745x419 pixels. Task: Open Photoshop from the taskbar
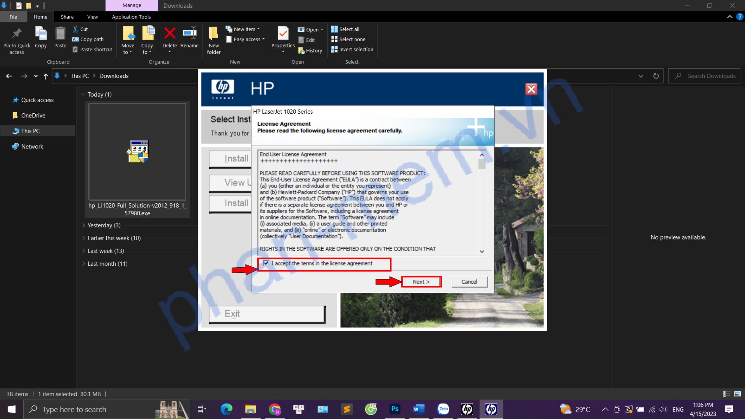tap(394, 409)
